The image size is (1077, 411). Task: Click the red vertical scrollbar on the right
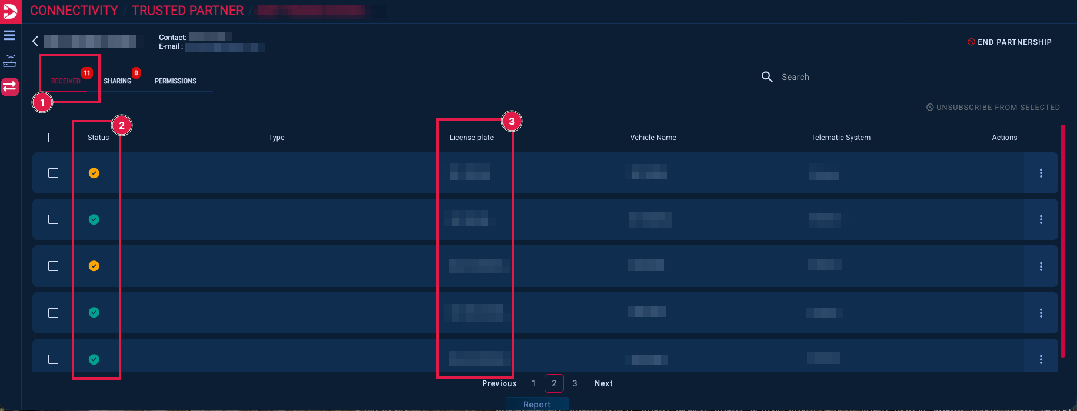(1062, 241)
